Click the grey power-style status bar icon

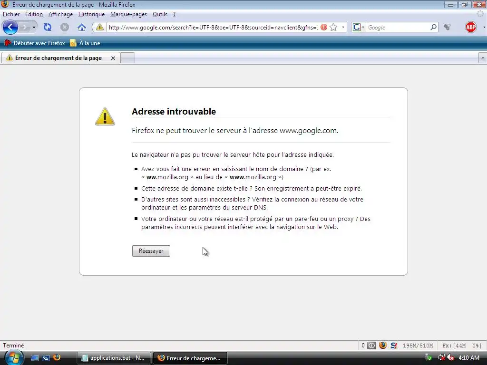click(x=371, y=346)
